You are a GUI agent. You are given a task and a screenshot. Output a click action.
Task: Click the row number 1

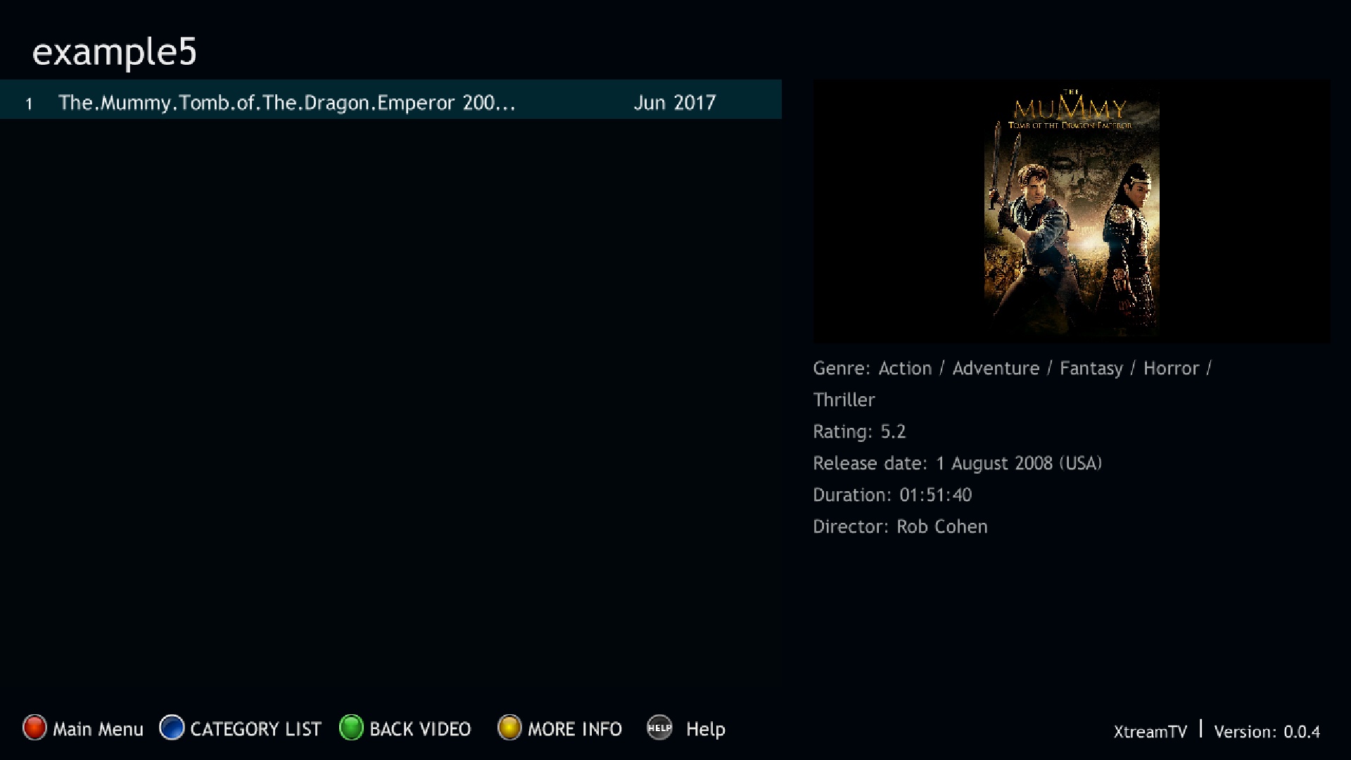29,104
